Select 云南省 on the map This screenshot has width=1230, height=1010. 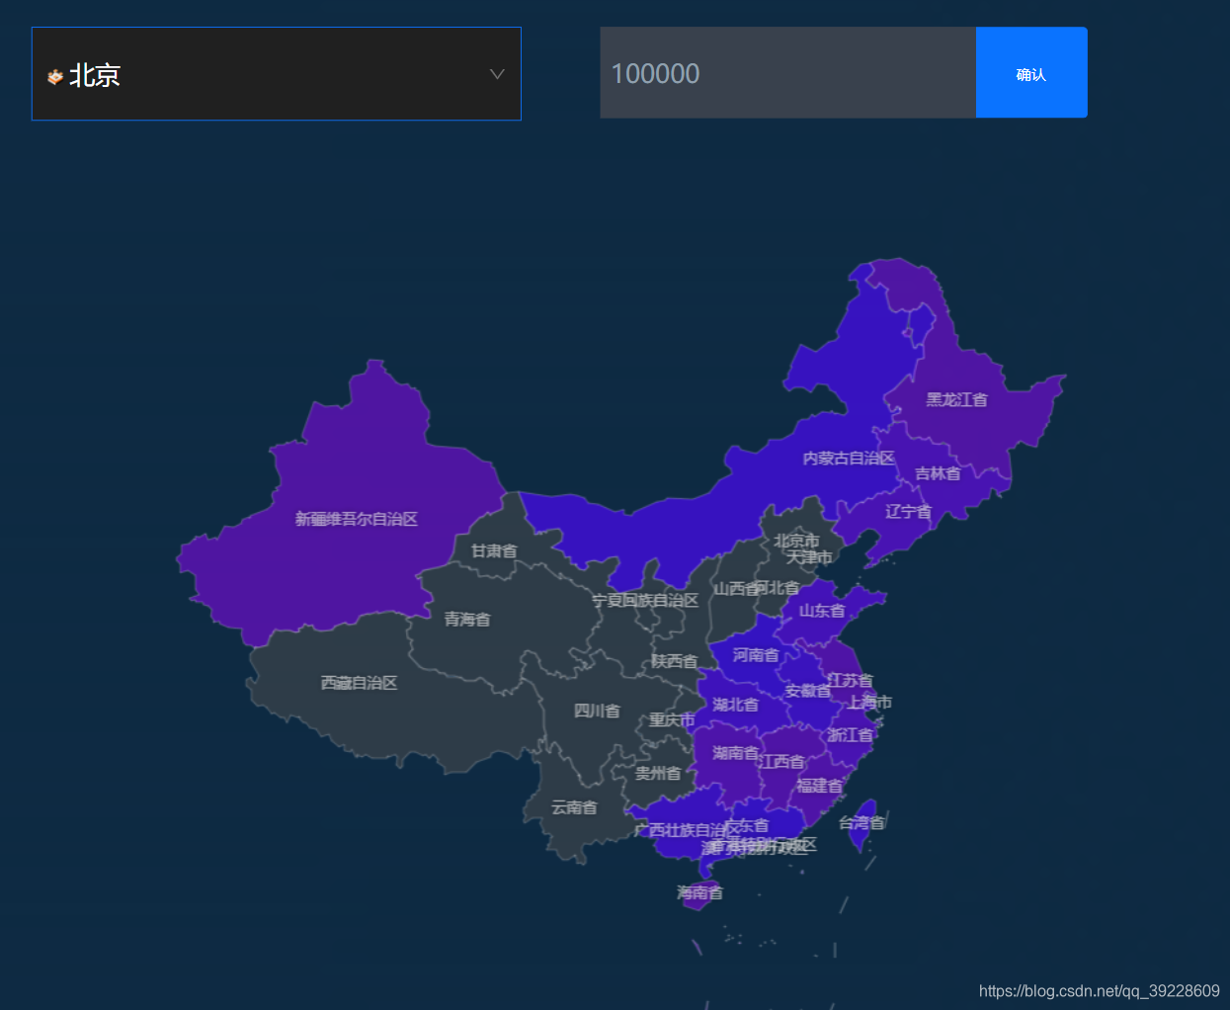574,807
